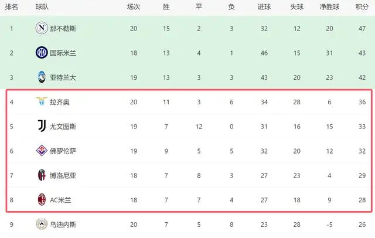This screenshot has height=238, width=375.
Task: Select the 佛罗伦萨 team name
Action: point(63,151)
